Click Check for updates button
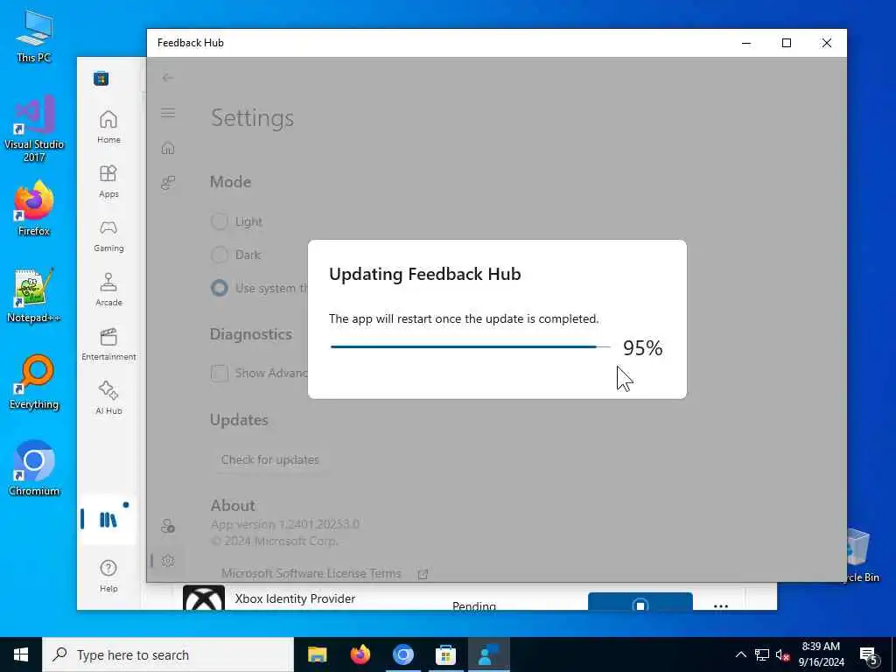The width and height of the screenshot is (896, 672). click(x=269, y=459)
